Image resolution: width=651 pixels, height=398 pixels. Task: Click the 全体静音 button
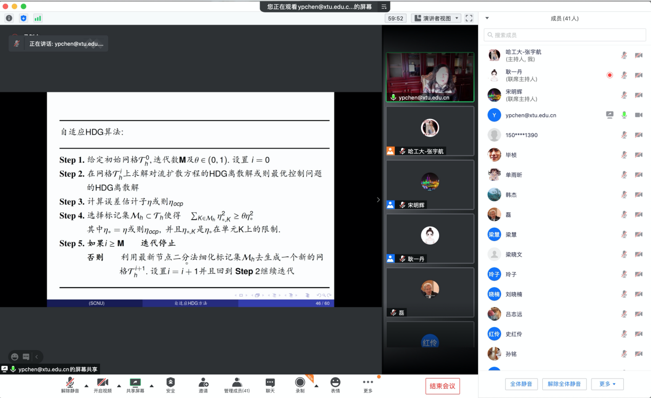click(521, 384)
